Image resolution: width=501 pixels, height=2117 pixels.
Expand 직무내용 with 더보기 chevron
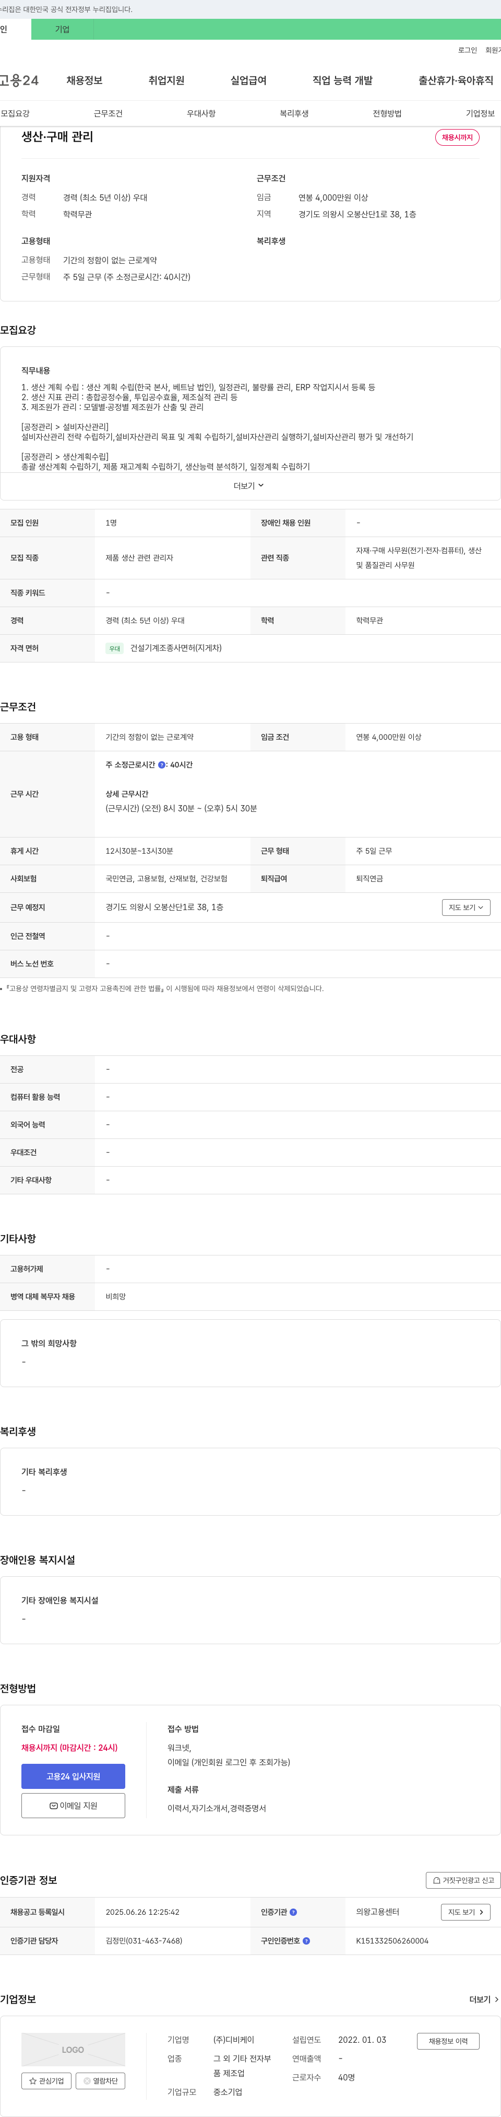point(249,486)
